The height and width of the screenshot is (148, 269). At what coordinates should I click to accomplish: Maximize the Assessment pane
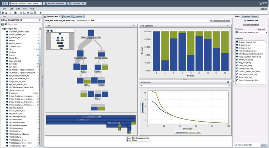(x=228, y=82)
